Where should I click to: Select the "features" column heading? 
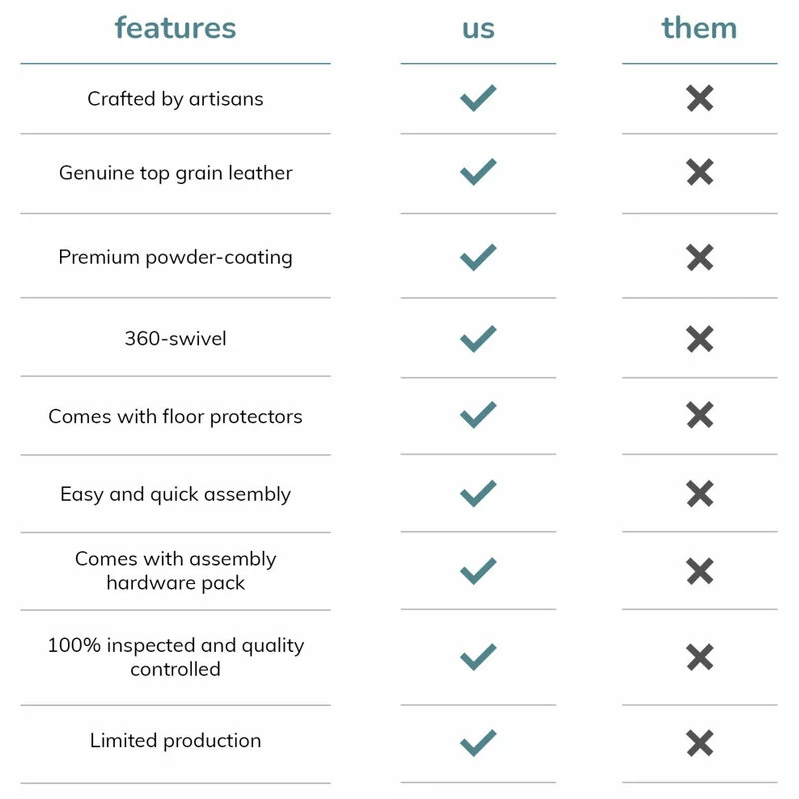[175, 28]
